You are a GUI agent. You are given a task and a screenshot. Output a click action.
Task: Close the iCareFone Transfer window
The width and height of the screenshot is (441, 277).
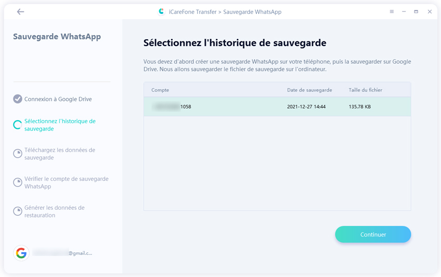coord(430,11)
